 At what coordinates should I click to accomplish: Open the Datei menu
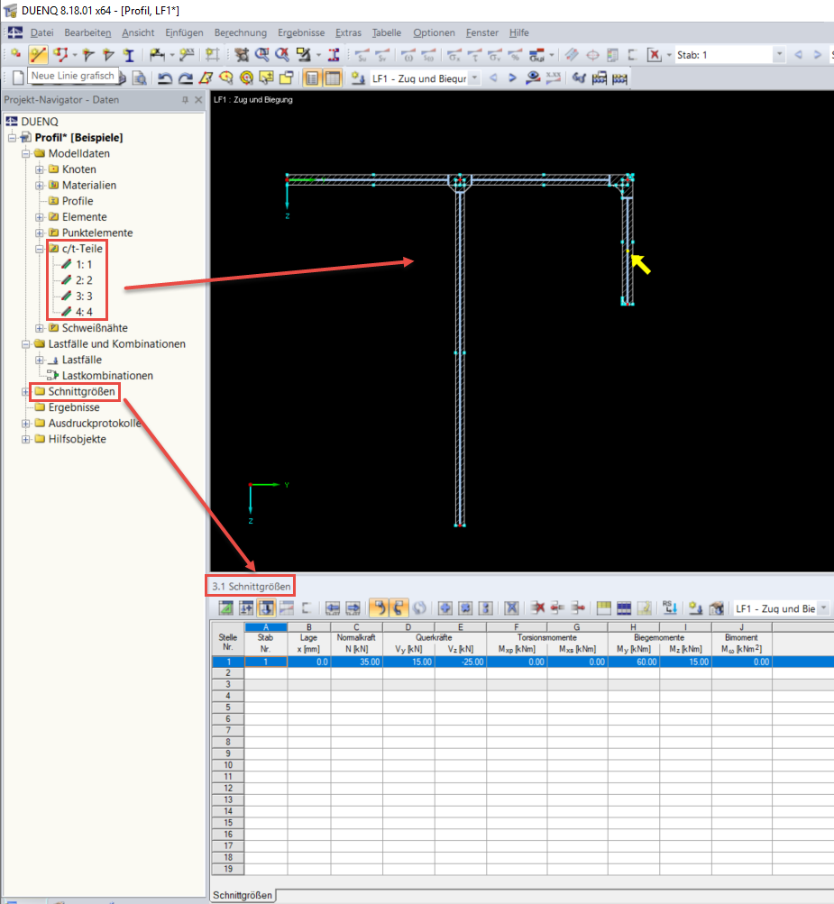pos(41,32)
